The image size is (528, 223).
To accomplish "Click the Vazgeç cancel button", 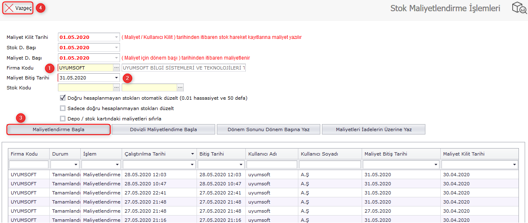I will pos(18,8).
